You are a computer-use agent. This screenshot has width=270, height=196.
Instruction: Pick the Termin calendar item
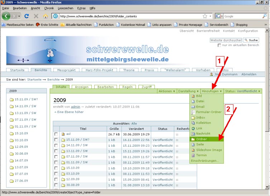click(201, 155)
